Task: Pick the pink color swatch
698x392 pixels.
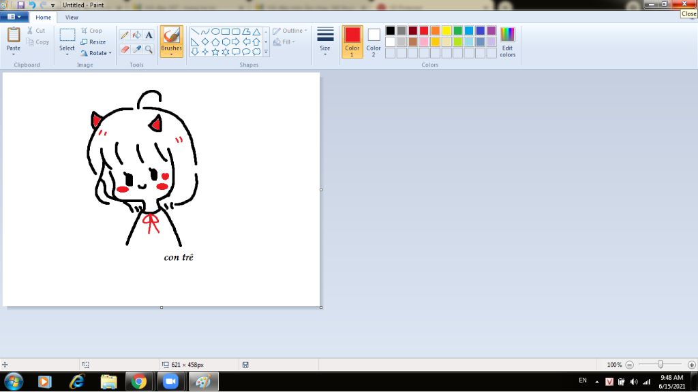Action: (424, 42)
